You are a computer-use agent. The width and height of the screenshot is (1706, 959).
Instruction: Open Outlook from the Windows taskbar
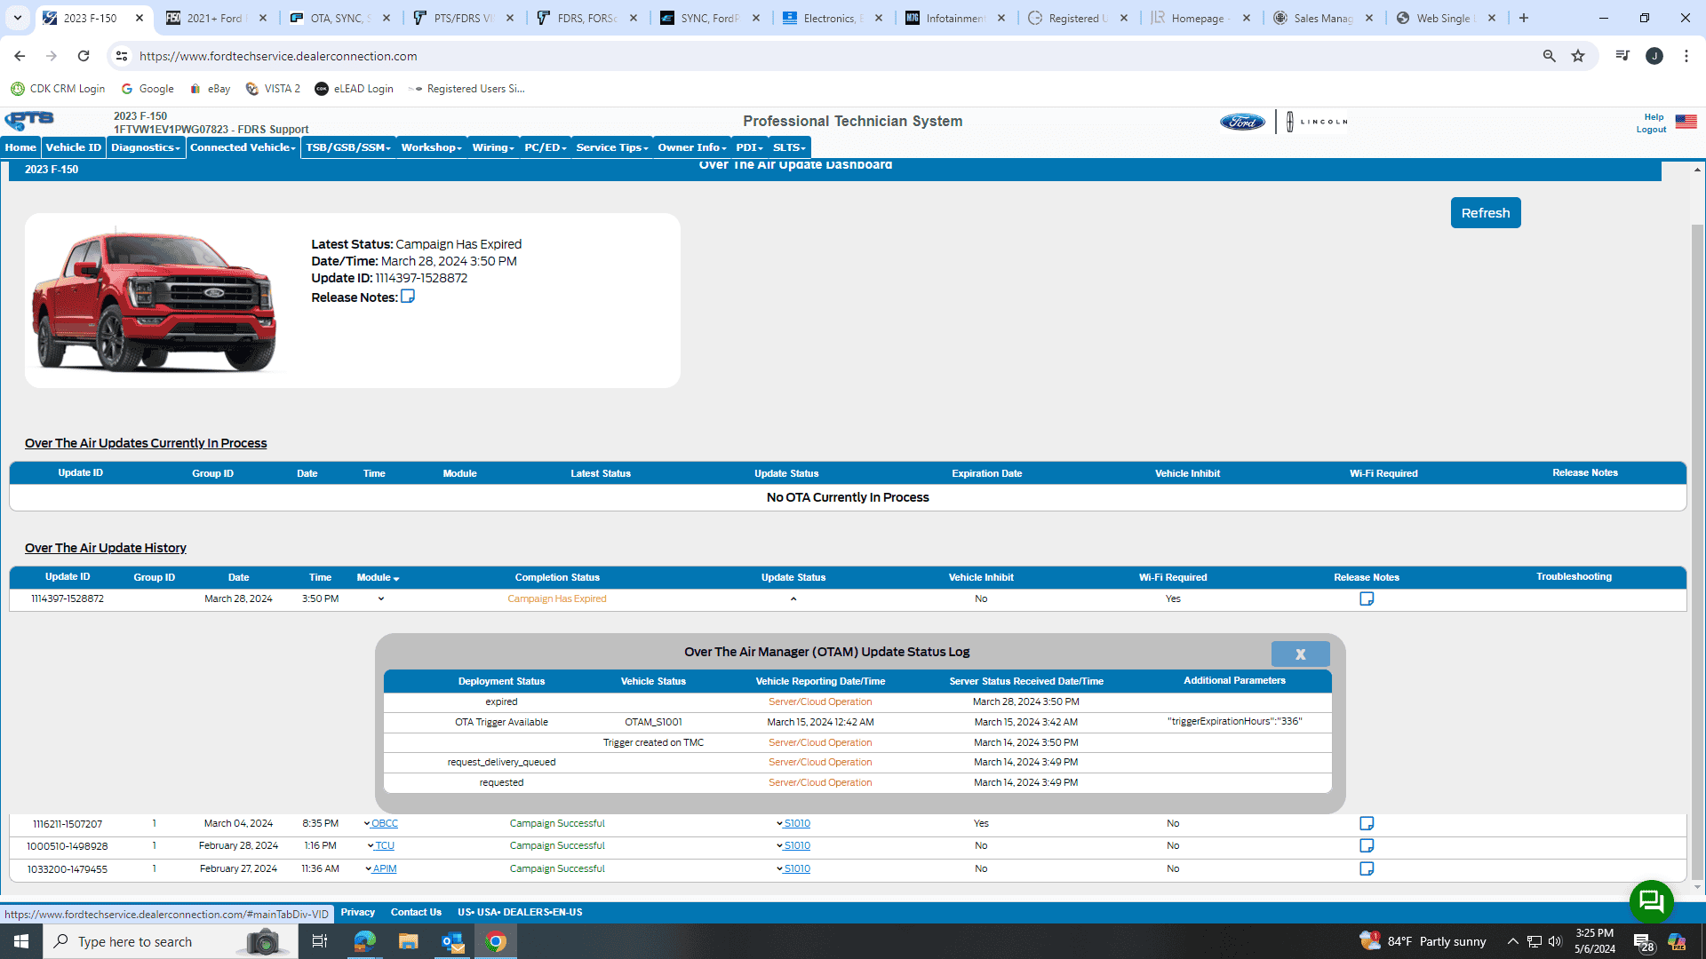coord(452,941)
